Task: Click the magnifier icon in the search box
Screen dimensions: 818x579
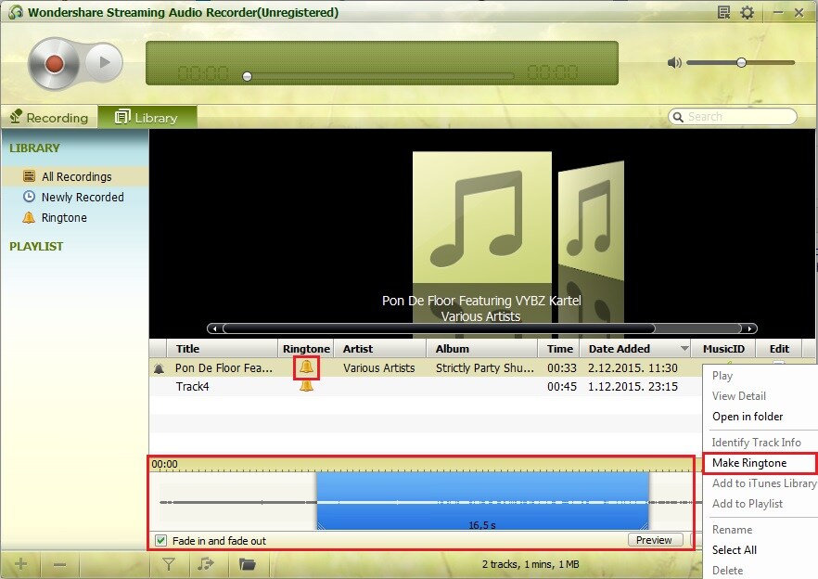Action: point(678,116)
